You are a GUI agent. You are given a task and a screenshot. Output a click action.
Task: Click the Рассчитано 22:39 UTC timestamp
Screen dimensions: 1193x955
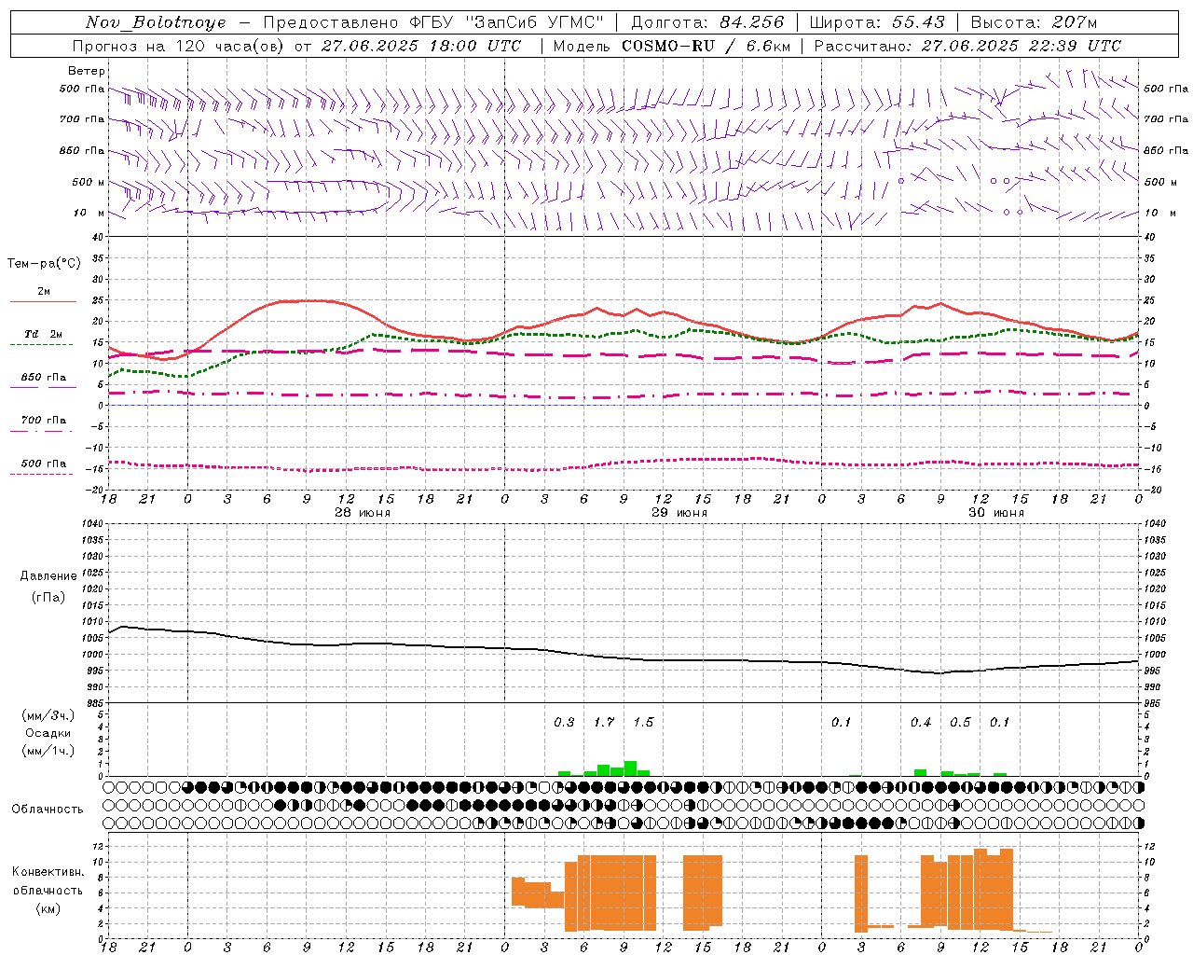pos(967,46)
